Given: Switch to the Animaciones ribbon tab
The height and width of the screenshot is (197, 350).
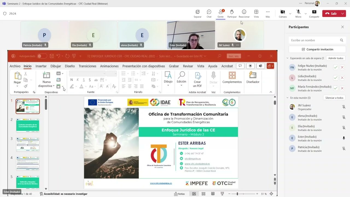Looking at the screenshot, I should (x=109, y=66).
